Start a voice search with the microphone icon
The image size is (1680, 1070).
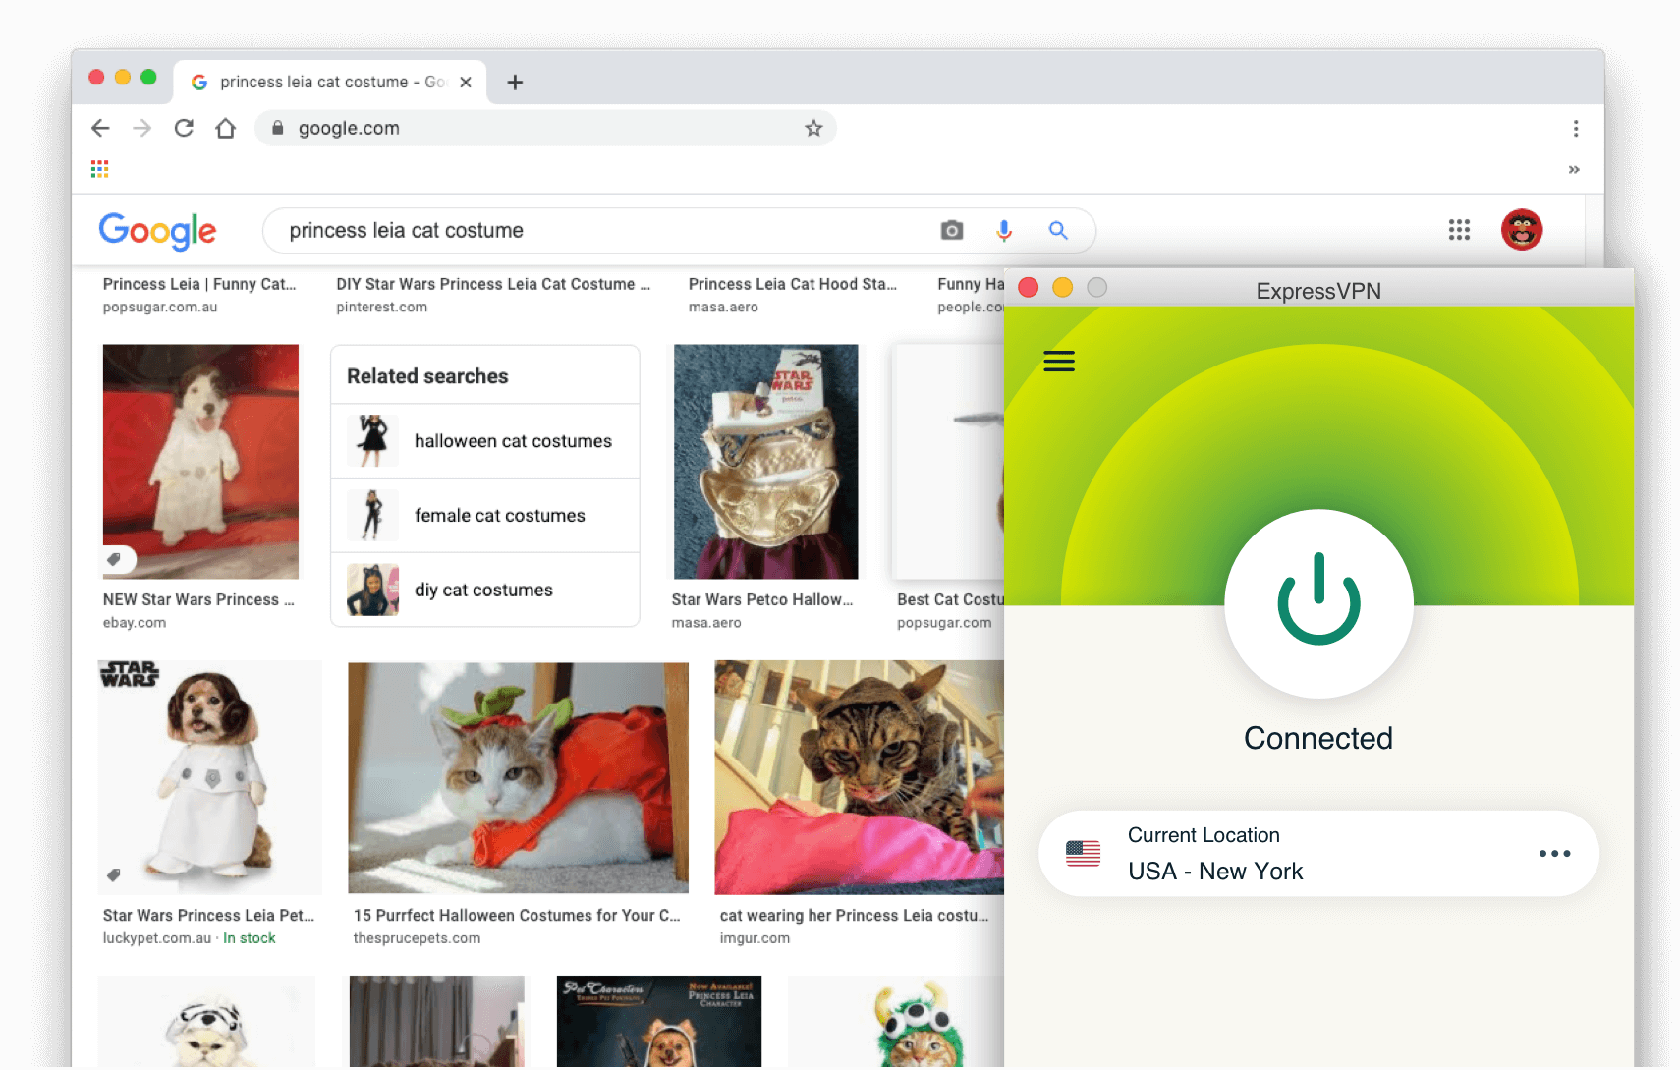tap(1004, 230)
